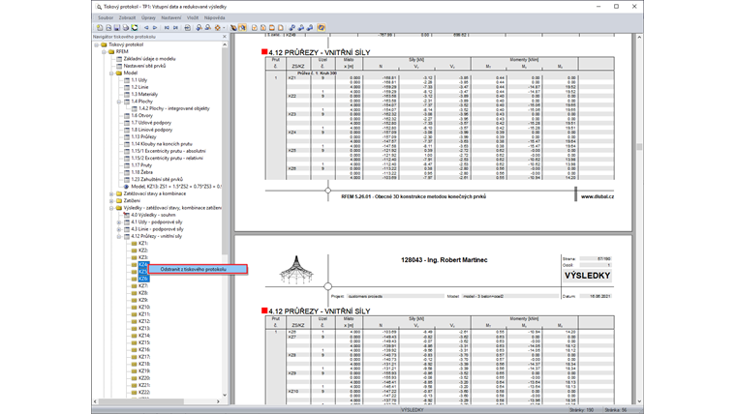Click the 1.1 Uzly table icon

click(x=127, y=80)
